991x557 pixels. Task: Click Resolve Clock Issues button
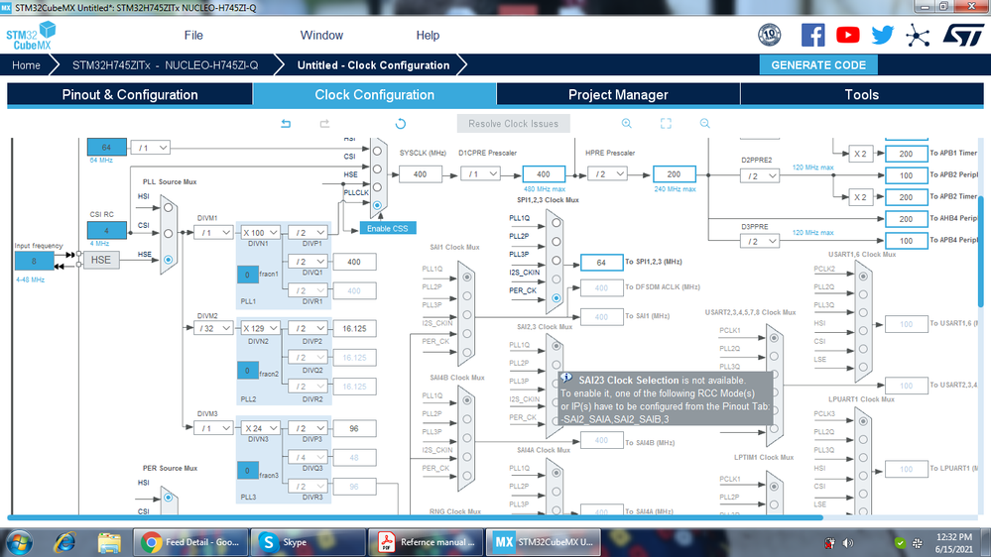click(x=513, y=124)
